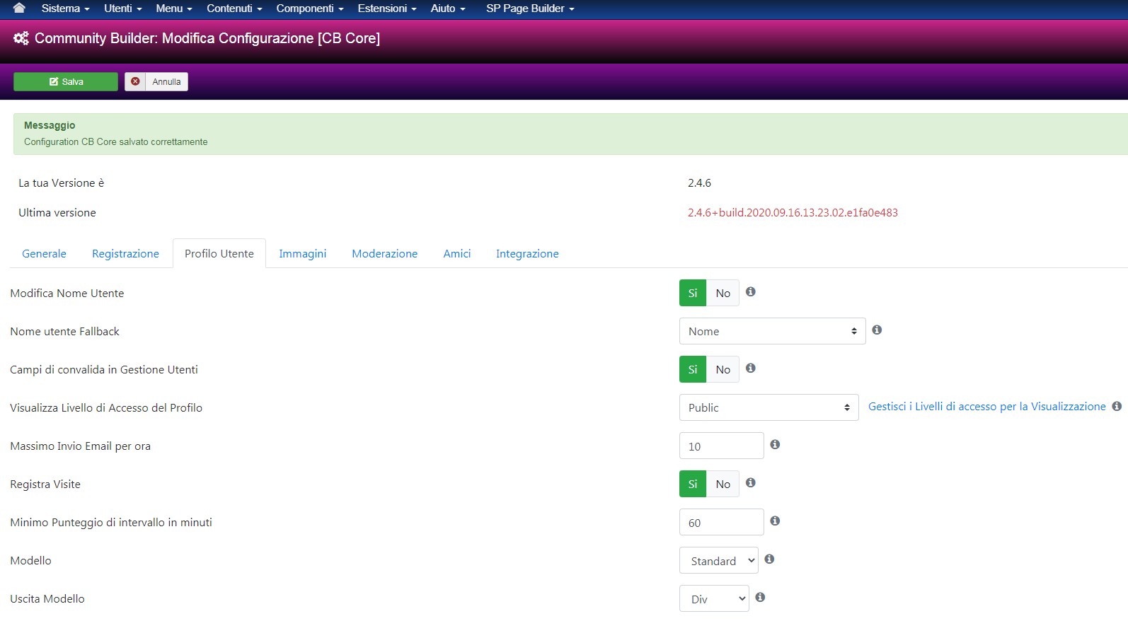Click info icon beside Uscita Modello dropdown
Screen dimensions: 1128x621
[760, 597]
